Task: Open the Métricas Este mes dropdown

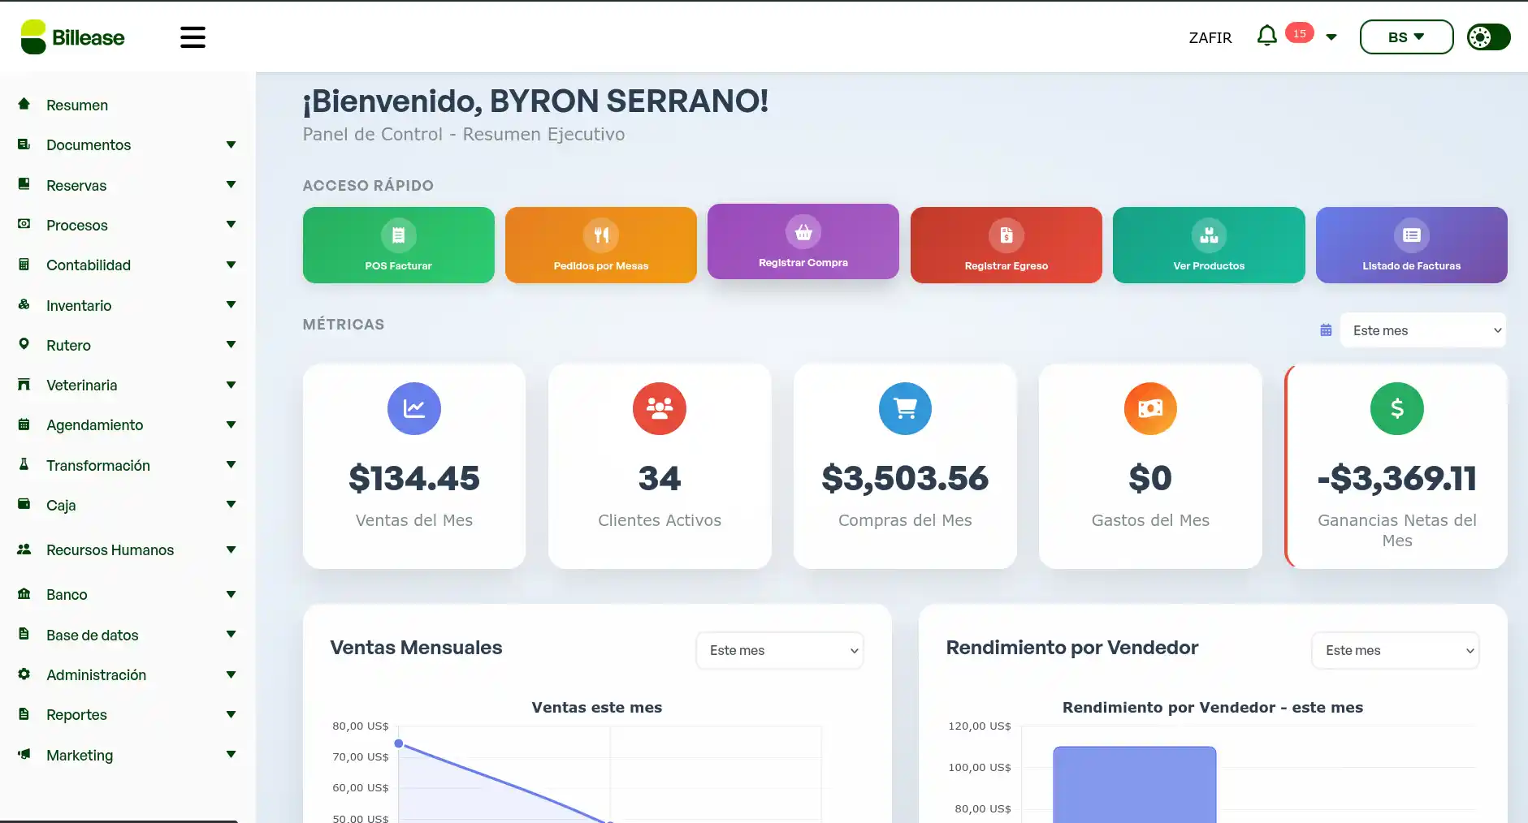Action: (x=1422, y=330)
